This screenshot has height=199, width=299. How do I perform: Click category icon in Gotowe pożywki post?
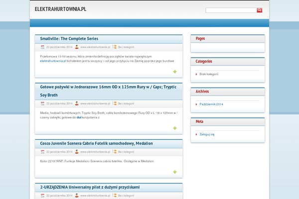[115, 103]
